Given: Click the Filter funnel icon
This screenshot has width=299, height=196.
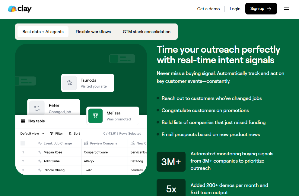Looking at the screenshot, I should click(x=52, y=133).
